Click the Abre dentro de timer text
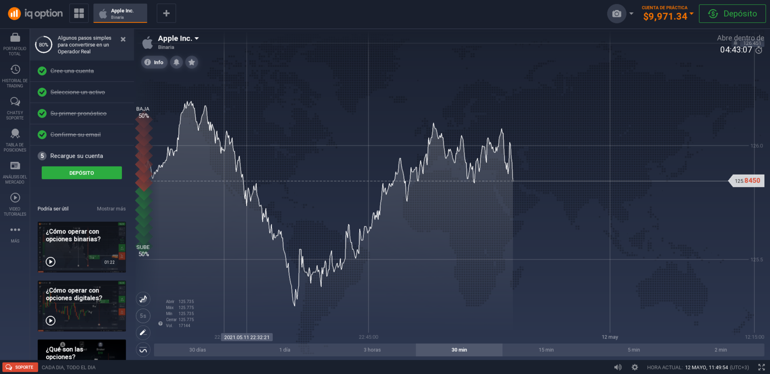Screen dimensions: 770x374 [x=740, y=38]
